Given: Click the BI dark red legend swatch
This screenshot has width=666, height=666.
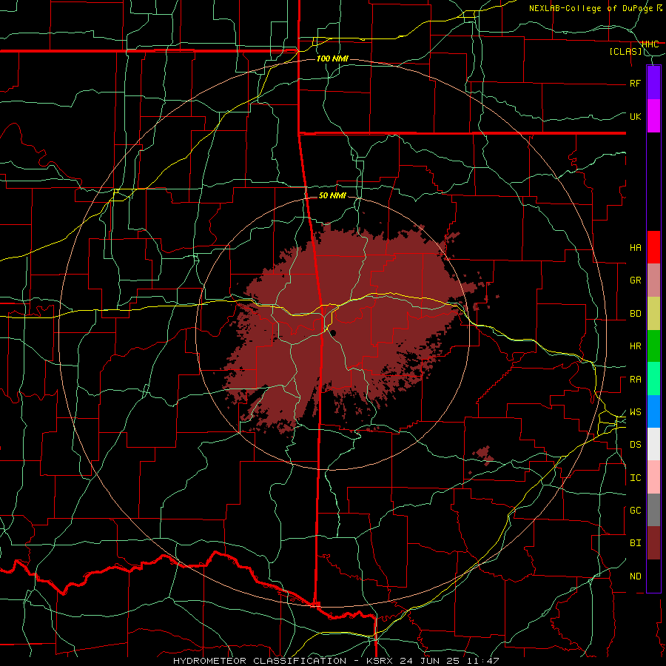Looking at the screenshot, I should 653,543.
